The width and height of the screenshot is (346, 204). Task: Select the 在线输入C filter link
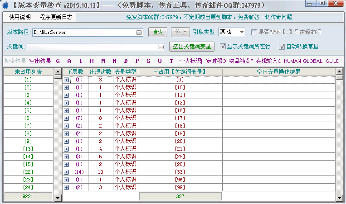click(268, 61)
